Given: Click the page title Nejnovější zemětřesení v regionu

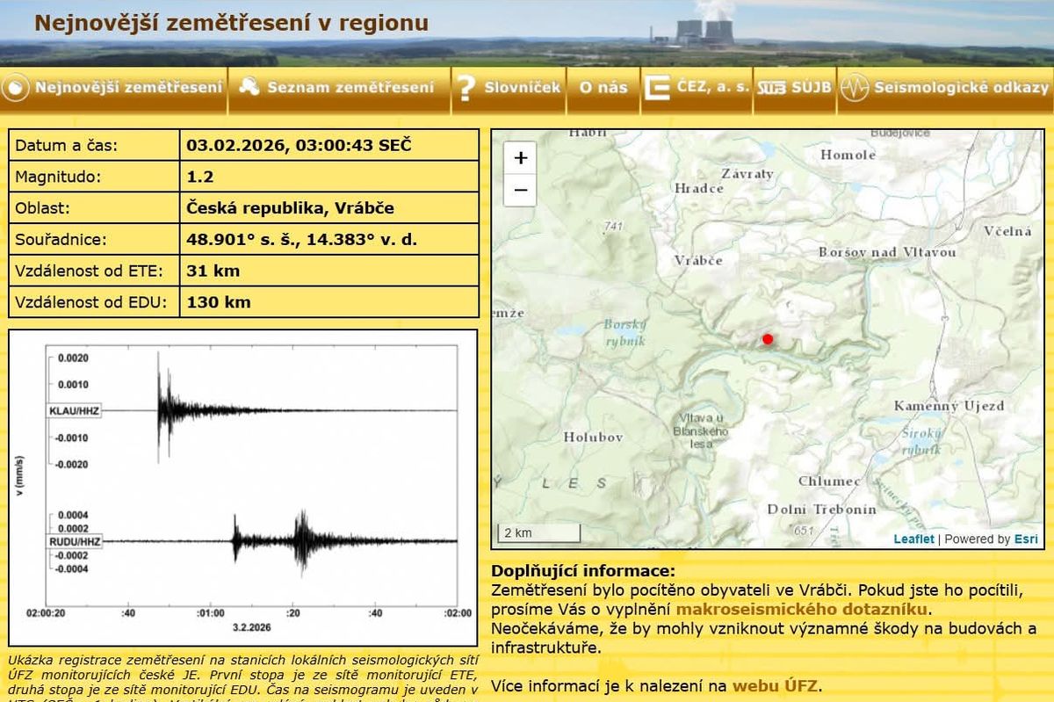Looking at the screenshot, I should tap(232, 24).
